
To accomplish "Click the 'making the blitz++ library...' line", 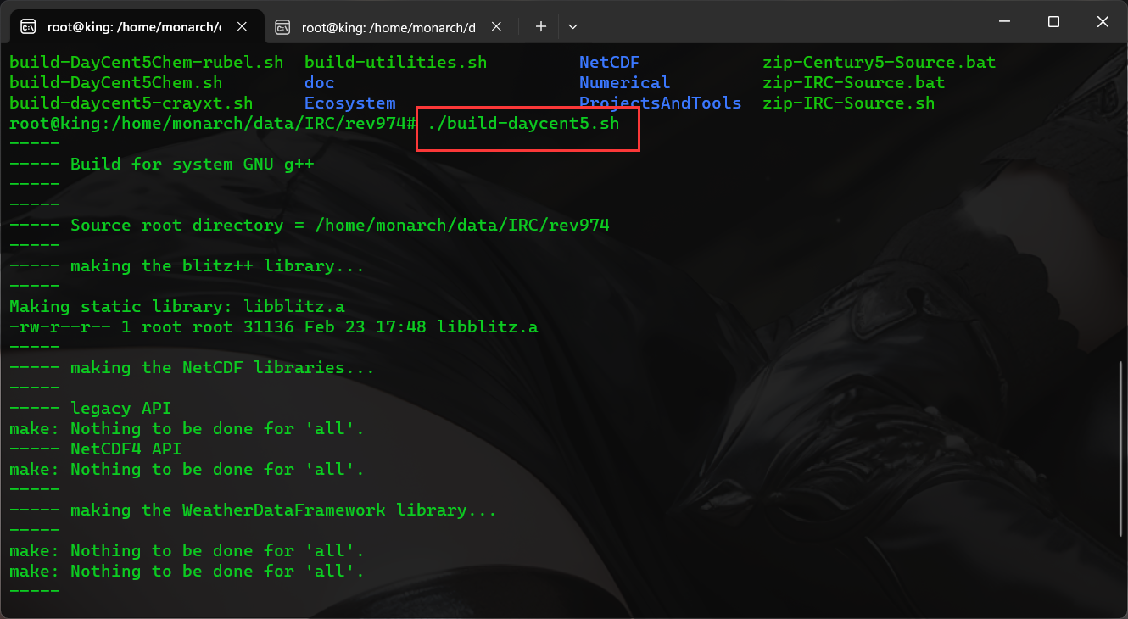I will pyautogui.click(x=187, y=266).
